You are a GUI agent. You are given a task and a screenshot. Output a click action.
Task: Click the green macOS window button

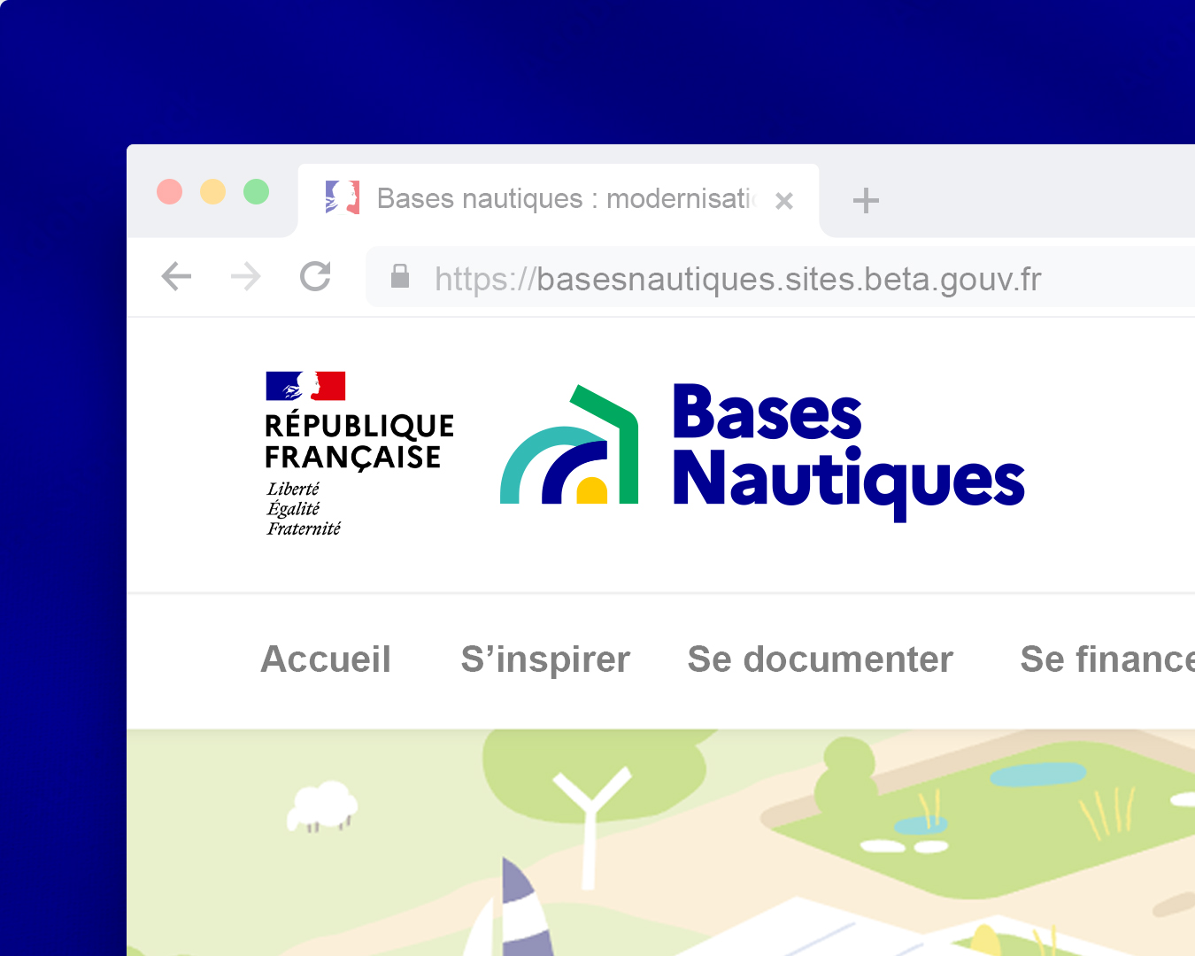click(256, 191)
